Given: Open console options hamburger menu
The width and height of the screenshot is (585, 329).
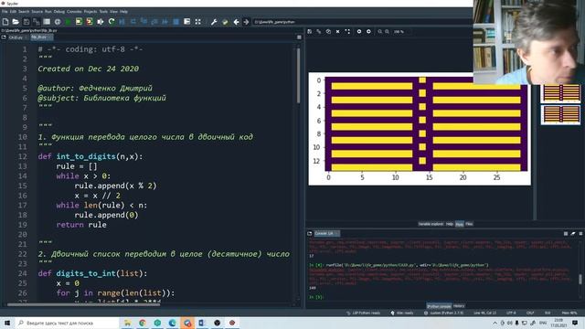Looking at the screenshot, I should (580, 234).
